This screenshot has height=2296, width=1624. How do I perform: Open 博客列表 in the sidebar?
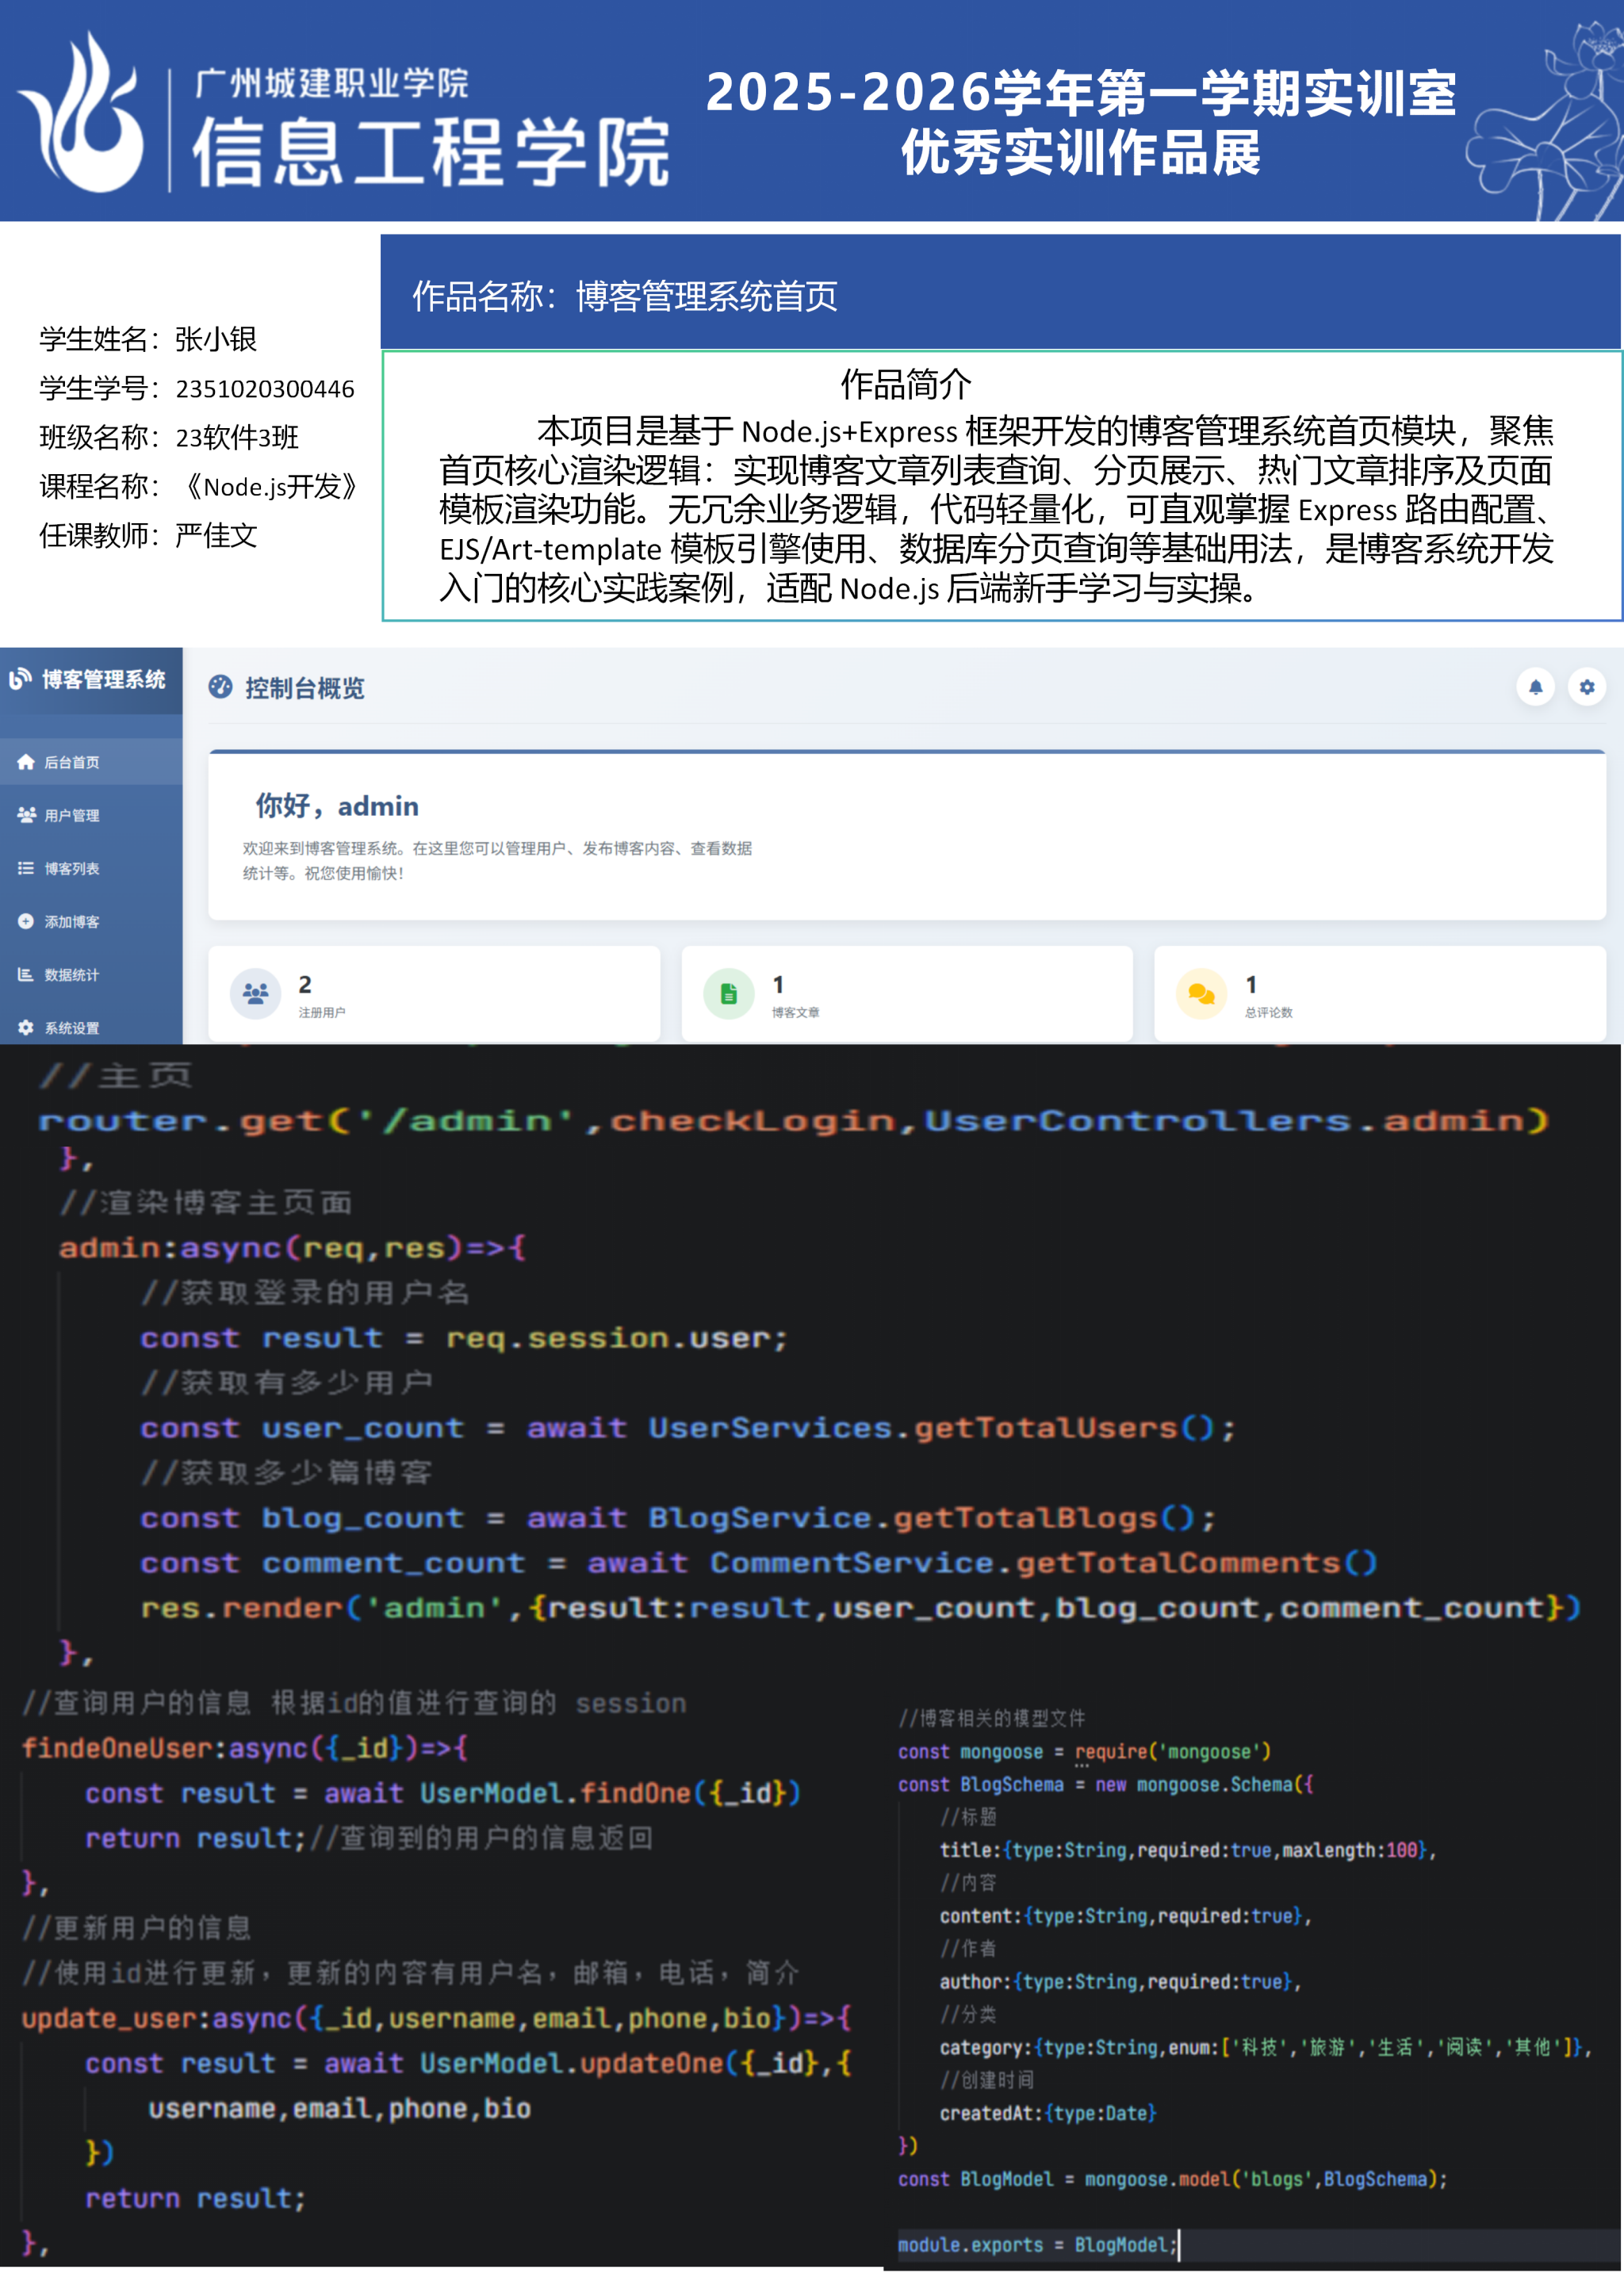tap(71, 868)
